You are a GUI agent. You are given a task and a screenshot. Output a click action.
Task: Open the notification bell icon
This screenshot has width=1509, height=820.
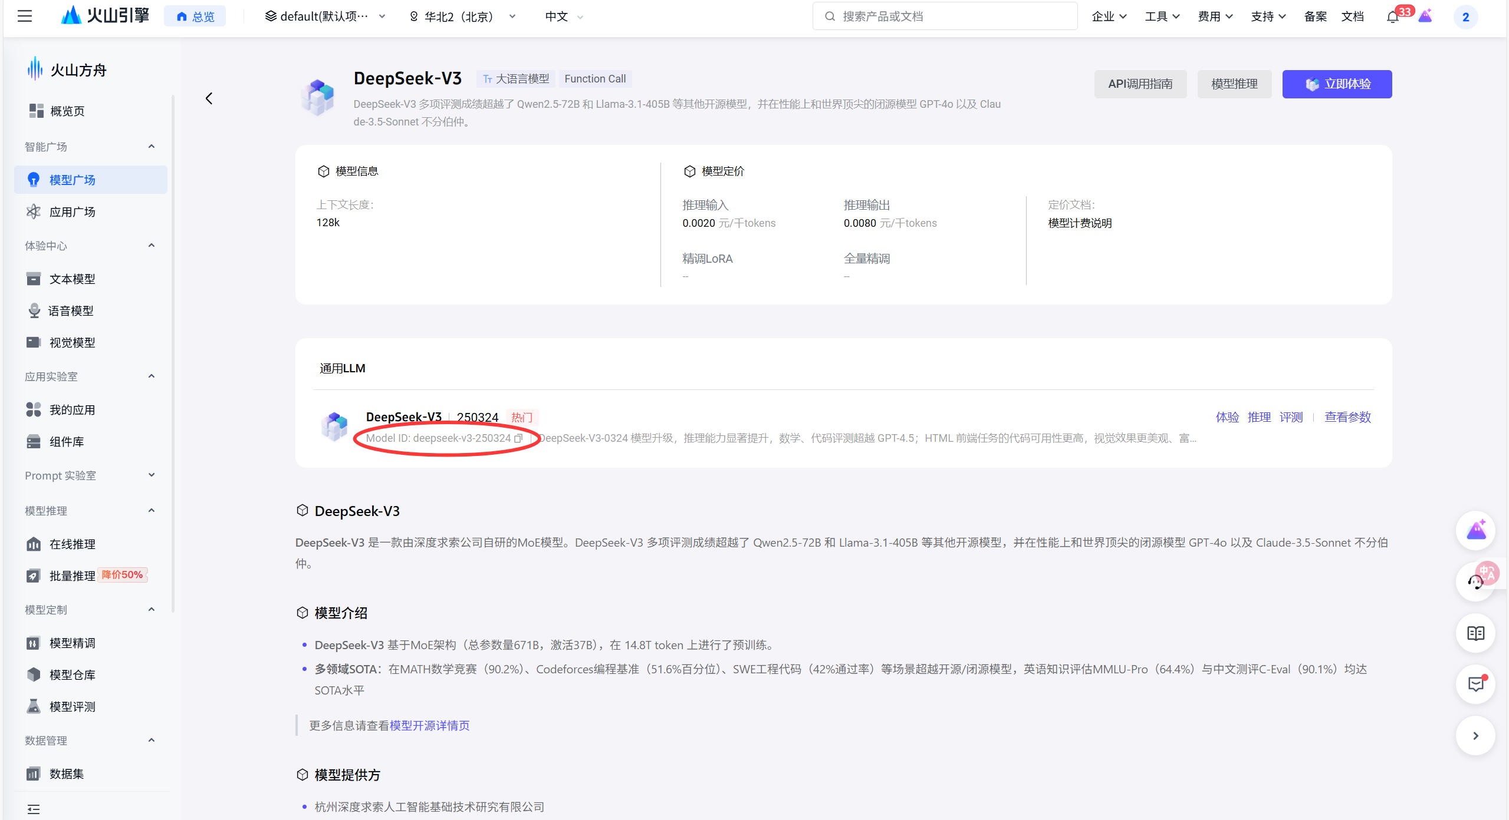click(1392, 16)
